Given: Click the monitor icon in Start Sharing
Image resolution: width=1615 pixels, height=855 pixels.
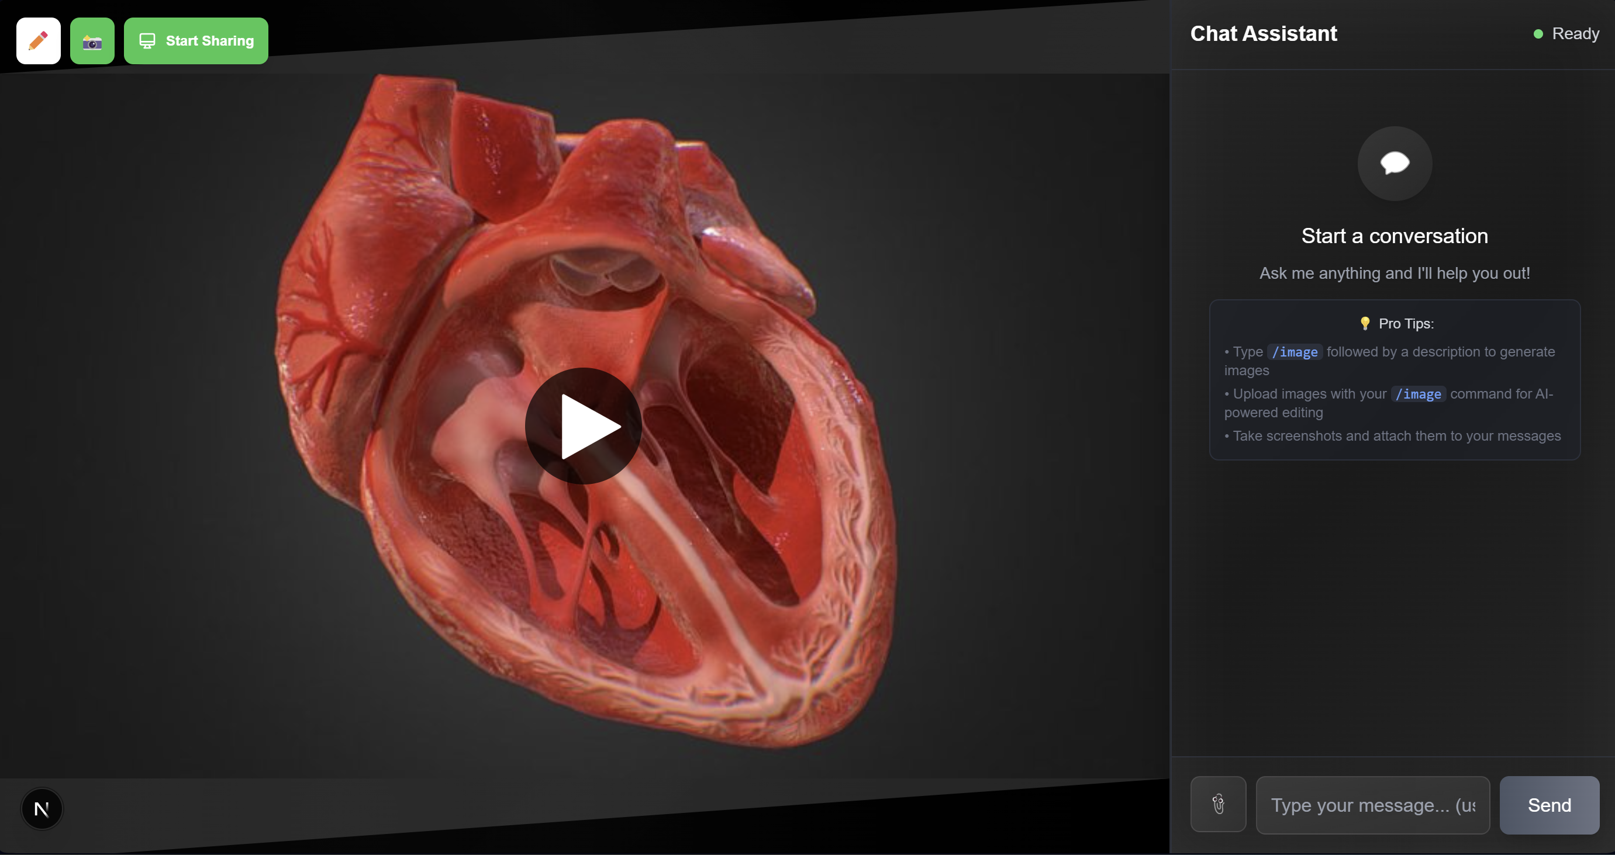Looking at the screenshot, I should tap(147, 41).
